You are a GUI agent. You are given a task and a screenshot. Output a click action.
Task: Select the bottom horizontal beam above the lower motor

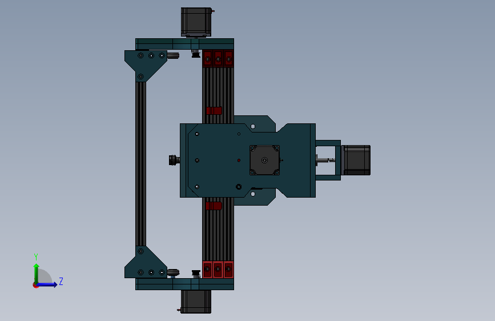[184, 284]
